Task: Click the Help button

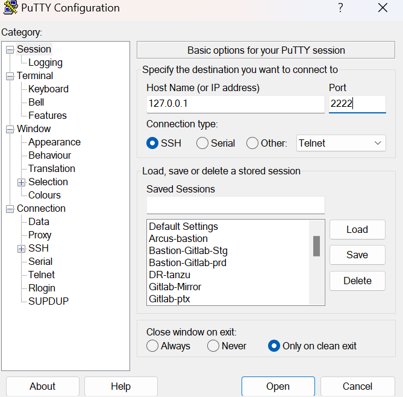Action: [121, 386]
